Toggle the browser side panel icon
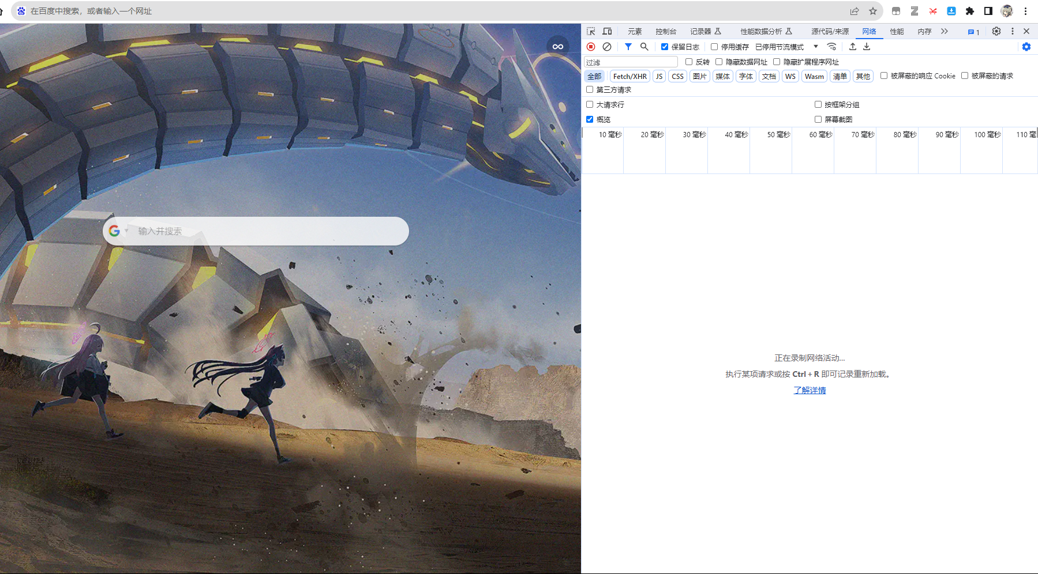This screenshot has width=1038, height=574. pos(988,11)
